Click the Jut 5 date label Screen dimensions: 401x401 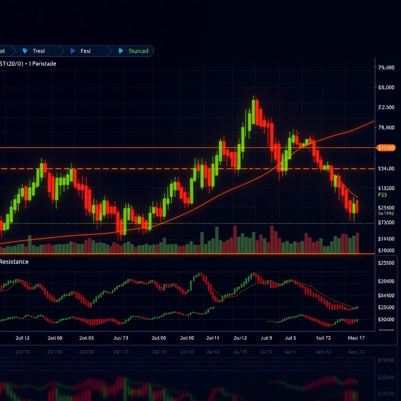point(290,338)
